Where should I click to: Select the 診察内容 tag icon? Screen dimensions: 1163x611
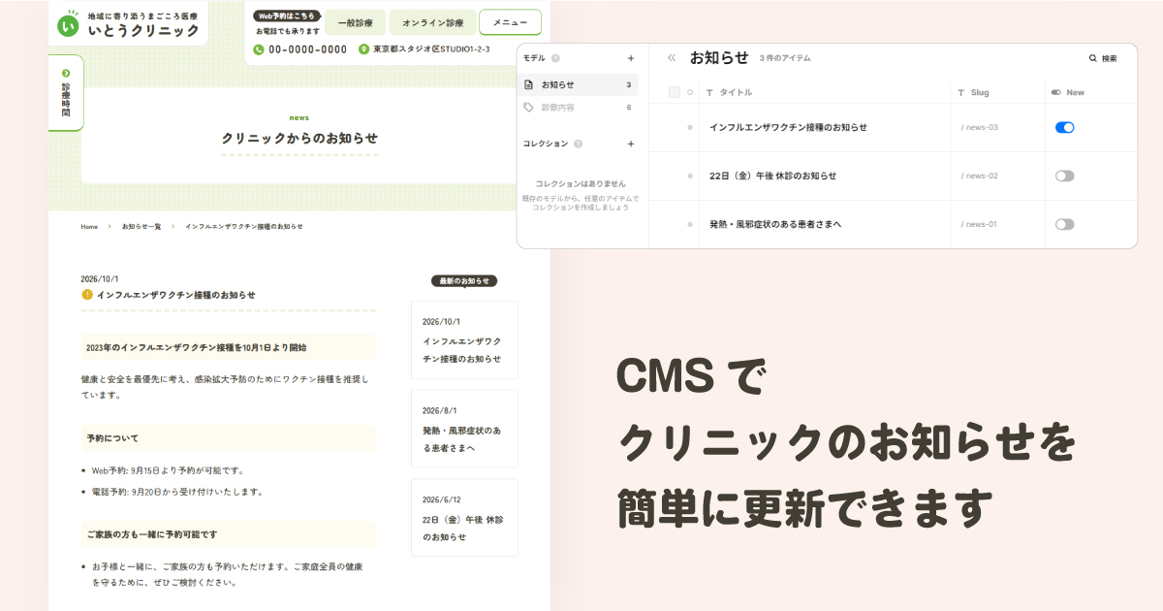pos(528,108)
